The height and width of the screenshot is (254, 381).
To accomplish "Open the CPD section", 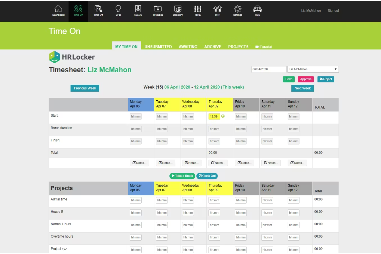I will tap(118, 10).
